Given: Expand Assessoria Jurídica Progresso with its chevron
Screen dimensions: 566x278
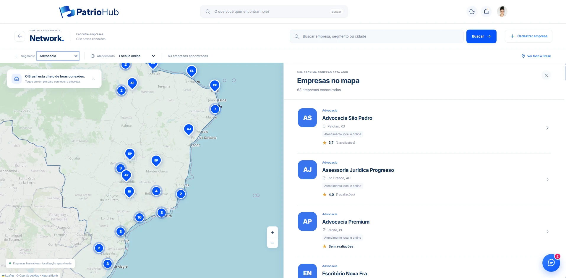Looking at the screenshot, I should (x=547, y=180).
